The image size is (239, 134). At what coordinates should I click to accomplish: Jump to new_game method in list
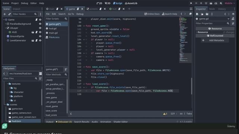coord(51,98)
